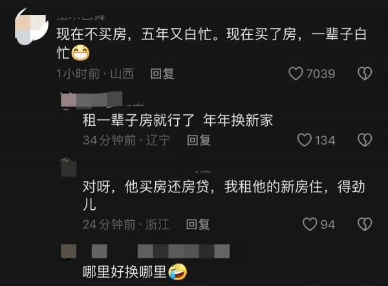Image resolution: width=388 pixels, height=286 pixels.
Task: Select the comment 对呀，他买房还房贷
Action: 224,196
